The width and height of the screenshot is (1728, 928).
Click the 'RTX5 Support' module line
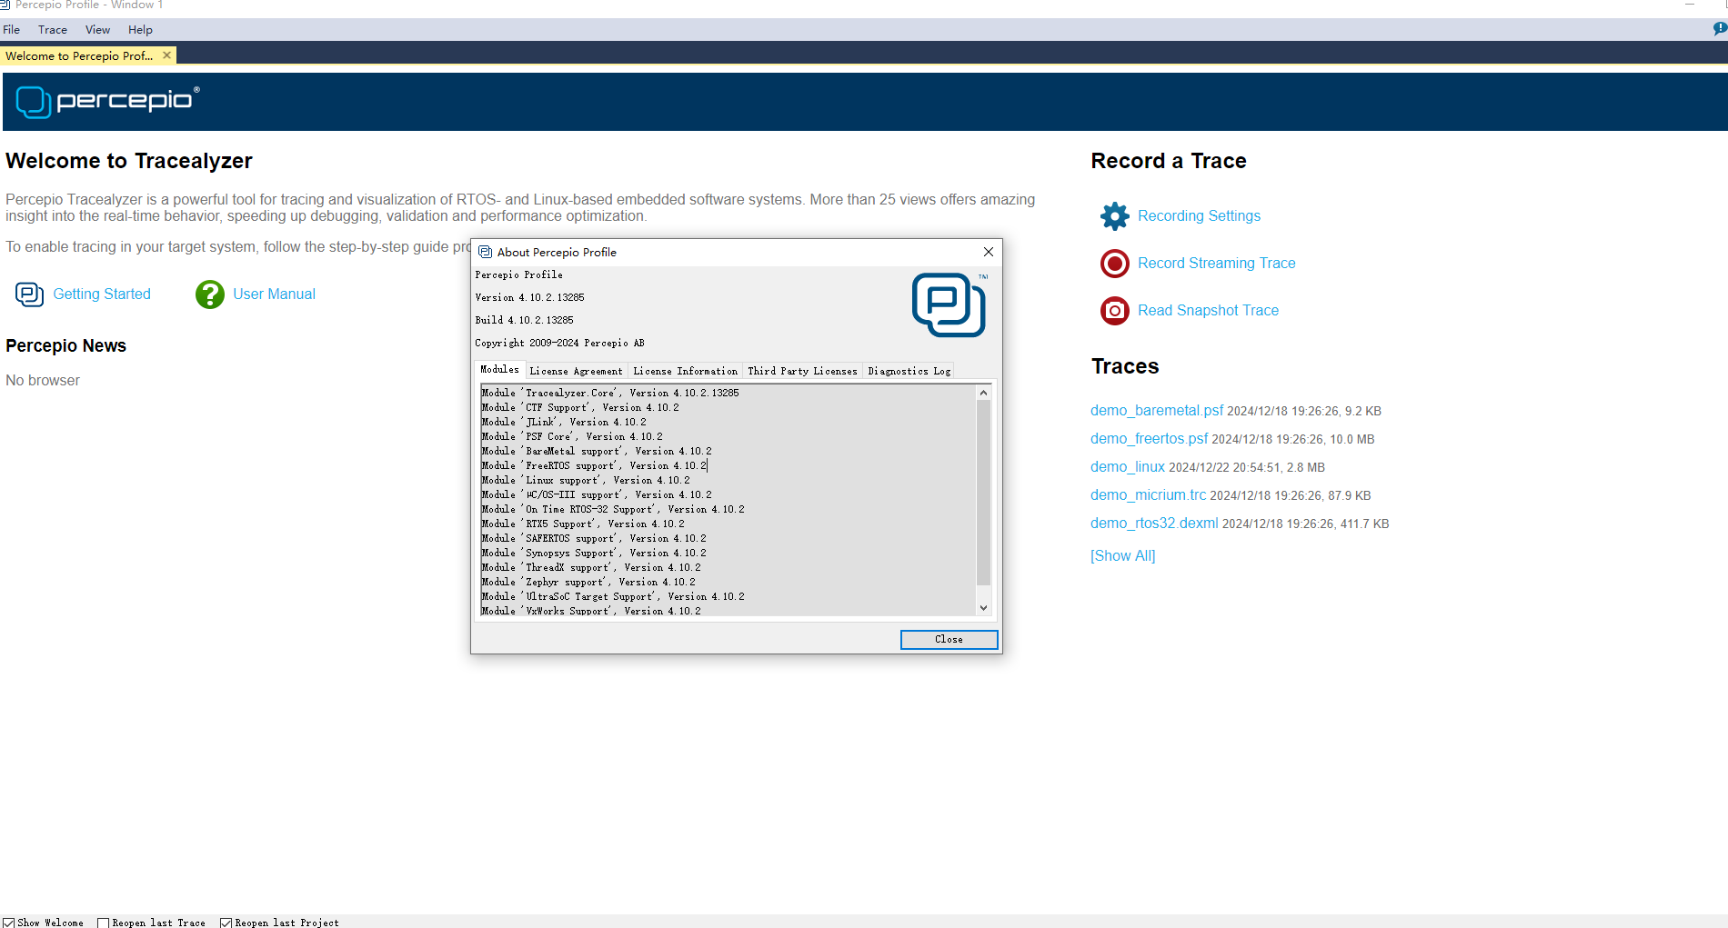coord(583,524)
